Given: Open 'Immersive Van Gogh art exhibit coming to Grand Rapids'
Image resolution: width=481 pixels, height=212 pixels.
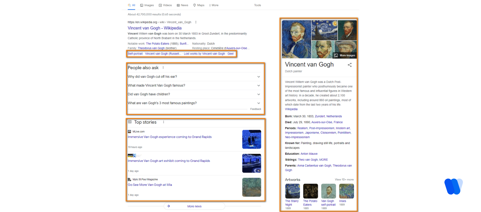Looking at the screenshot, I should [x=169, y=161].
